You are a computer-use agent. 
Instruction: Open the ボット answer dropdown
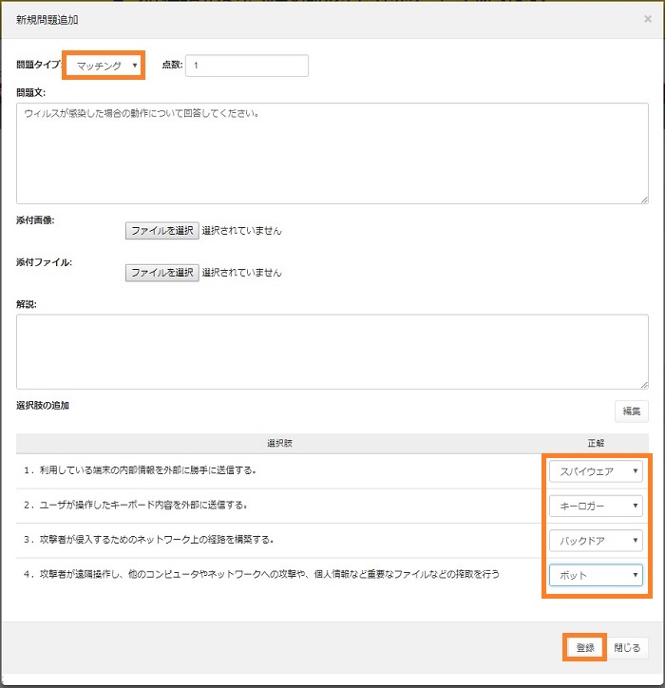pos(596,575)
